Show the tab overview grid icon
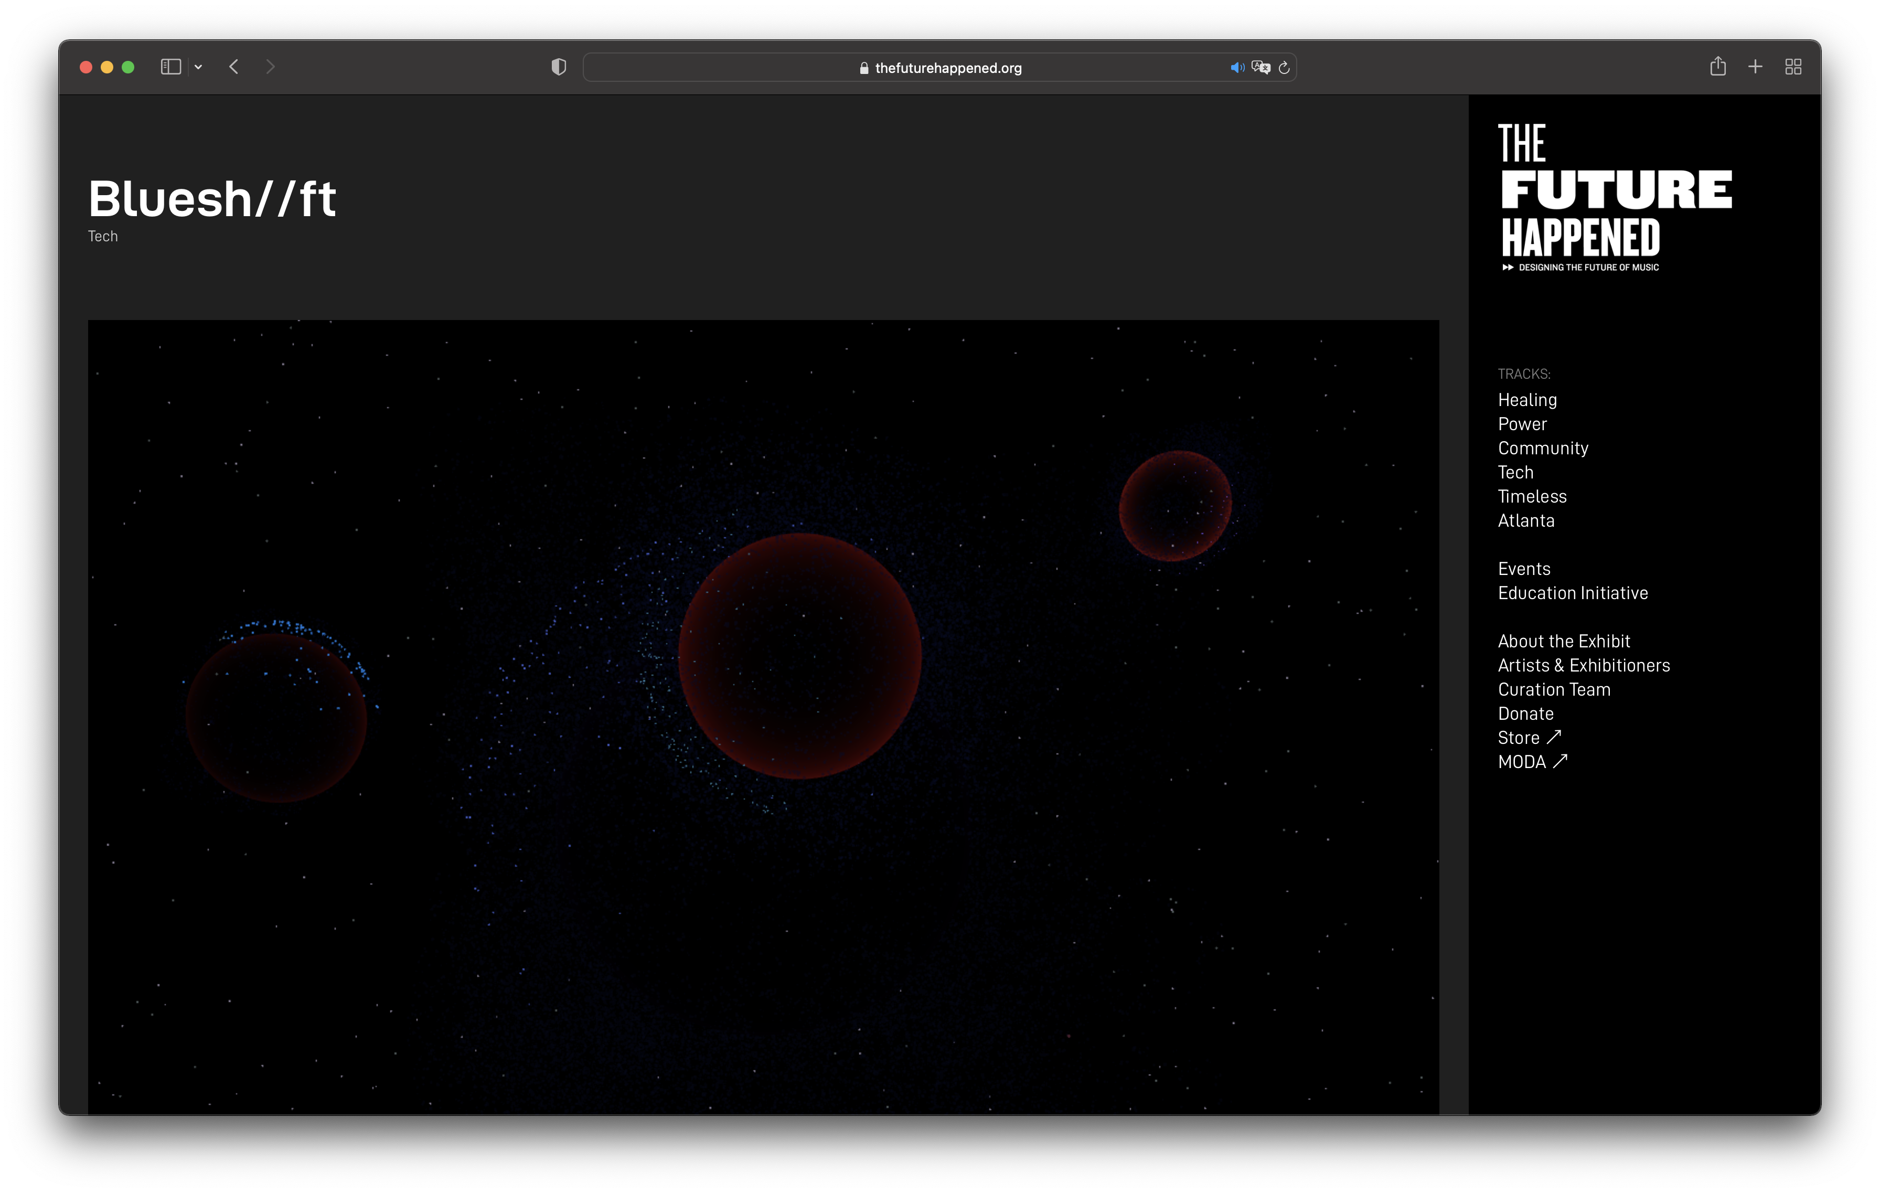The height and width of the screenshot is (1193, 1880). 1793,67
